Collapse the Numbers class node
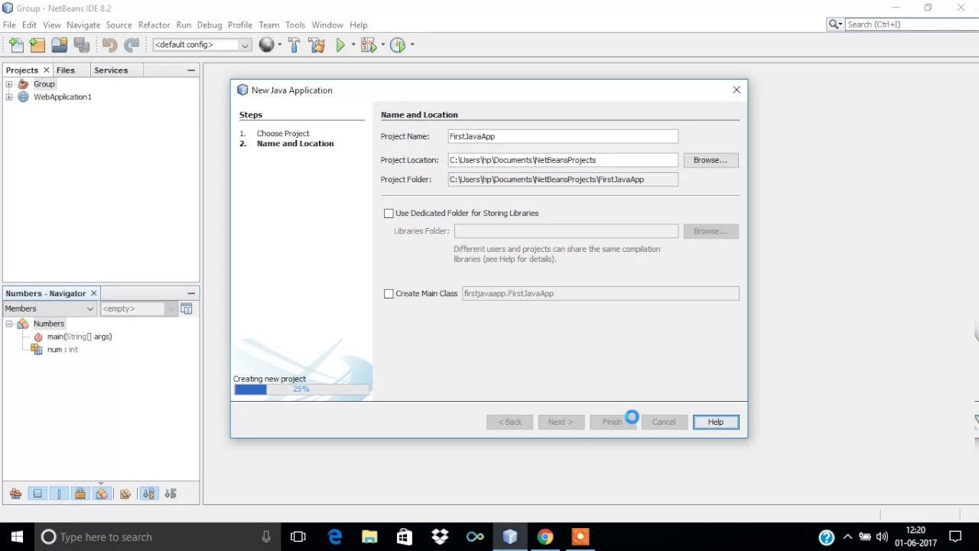This screenshot has height=551, width=979. pyautogui.click(x=8, y=324)
